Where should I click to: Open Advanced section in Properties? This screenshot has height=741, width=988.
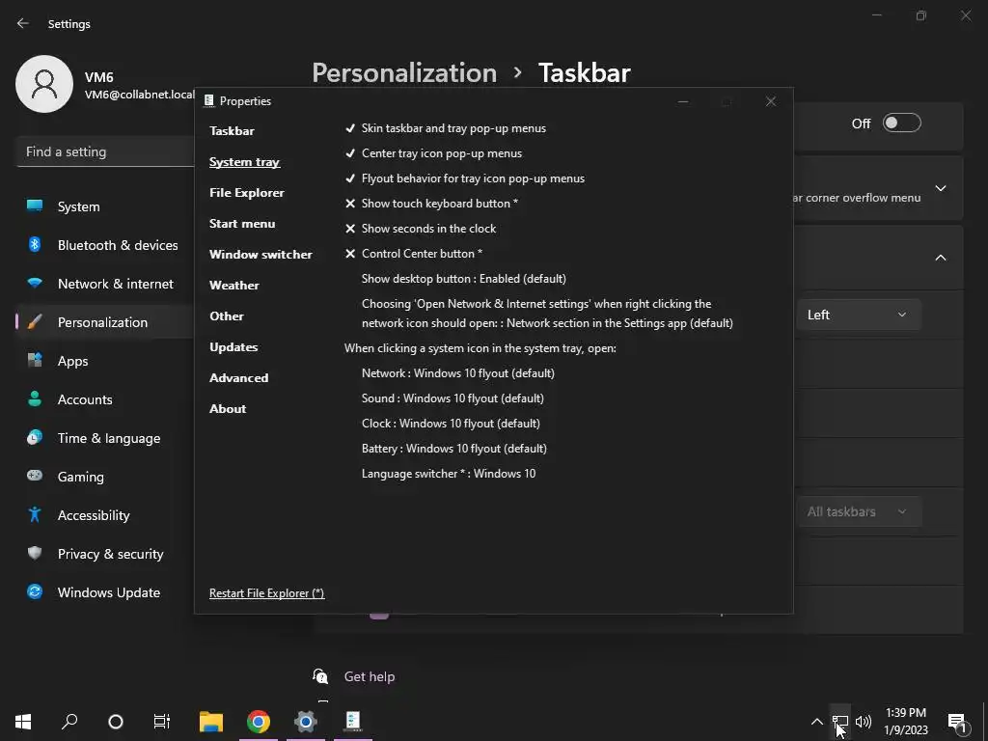pos(239,378)
